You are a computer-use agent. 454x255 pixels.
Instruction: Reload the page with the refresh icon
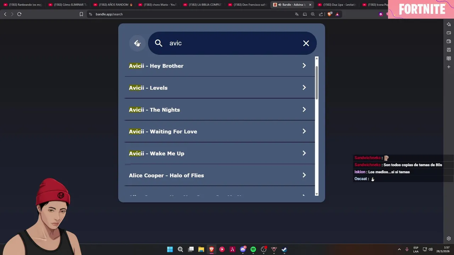[x=20, y=14]
